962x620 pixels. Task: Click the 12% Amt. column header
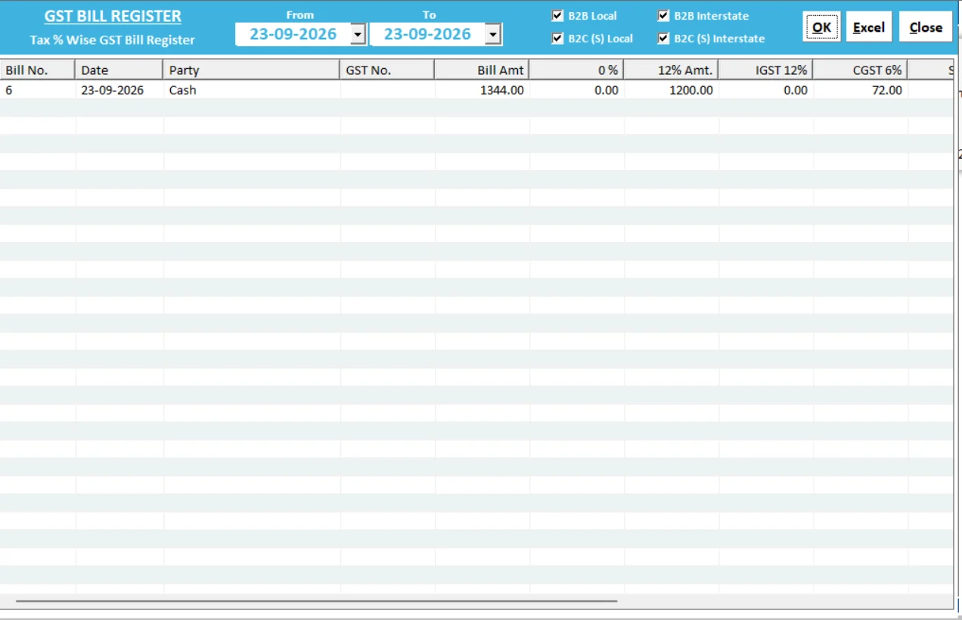[671, 70]
